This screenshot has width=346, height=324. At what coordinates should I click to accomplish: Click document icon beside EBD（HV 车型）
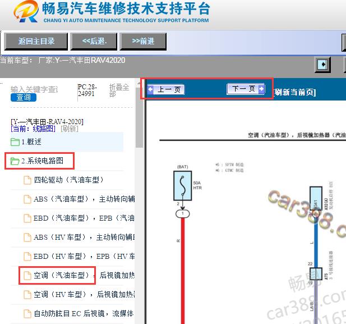[27, 257]
